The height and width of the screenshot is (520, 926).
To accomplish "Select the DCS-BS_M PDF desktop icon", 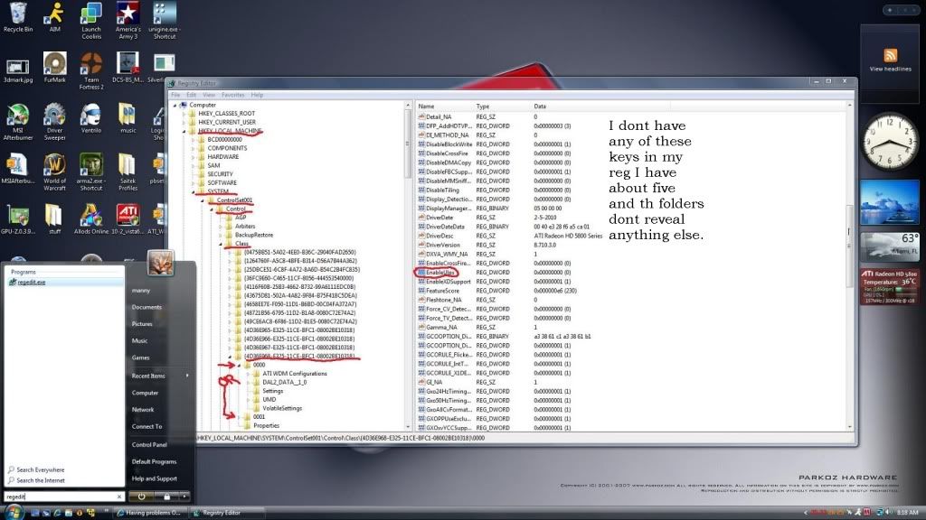I will 128,68.
